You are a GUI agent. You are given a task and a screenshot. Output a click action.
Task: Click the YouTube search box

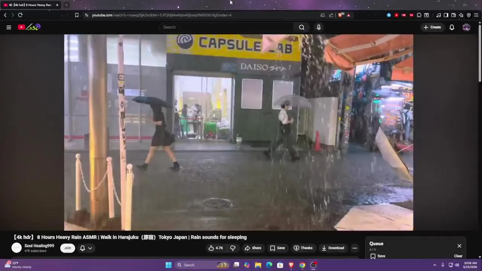point(226,27)
